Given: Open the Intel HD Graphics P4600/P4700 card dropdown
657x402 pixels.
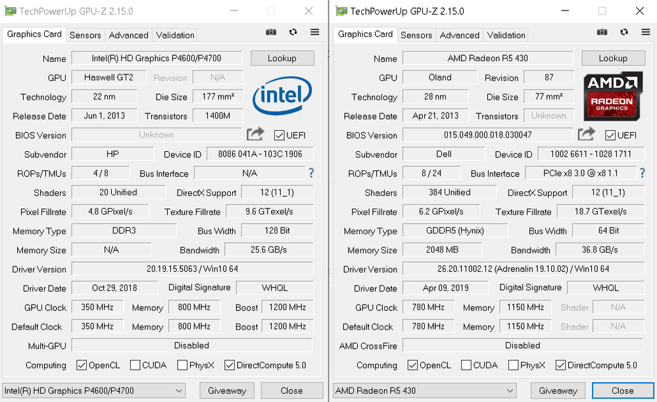Looking at the screenshot, I should click(94, 391).
